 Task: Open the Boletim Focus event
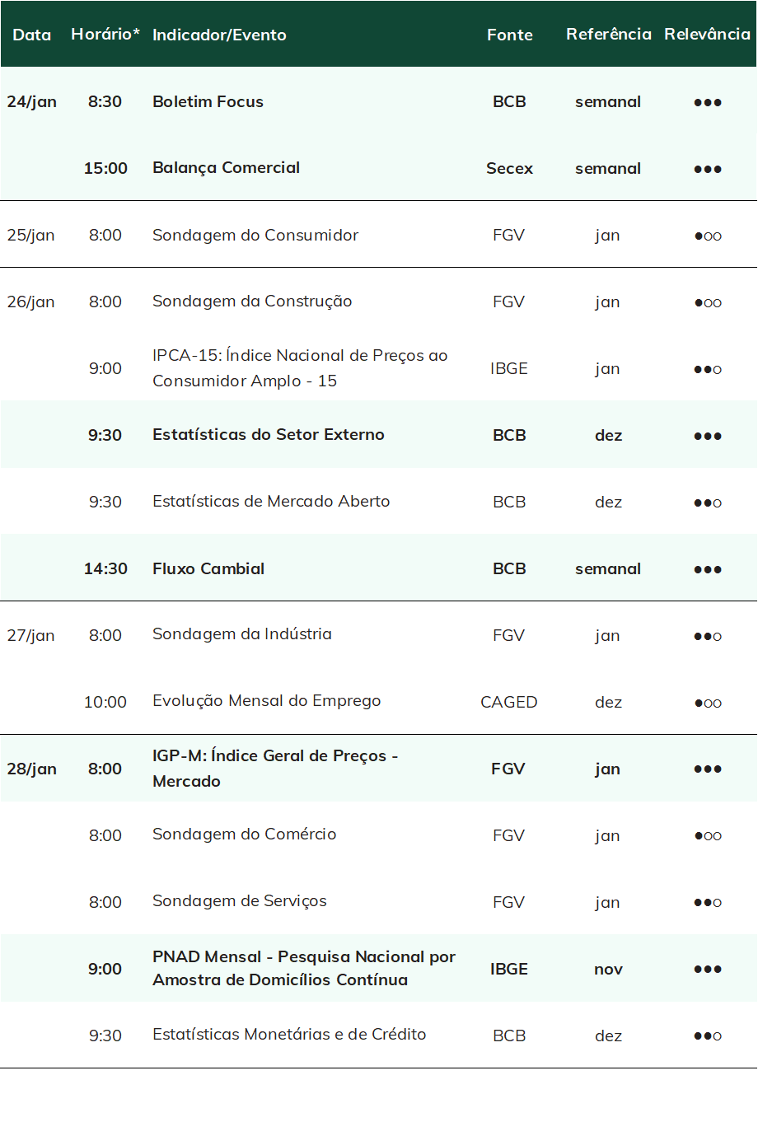click(x=208, y=101)
